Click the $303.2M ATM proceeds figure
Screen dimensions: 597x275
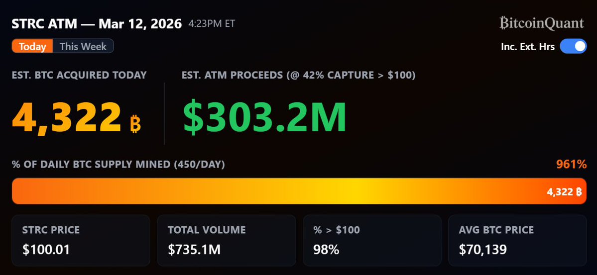264,117
